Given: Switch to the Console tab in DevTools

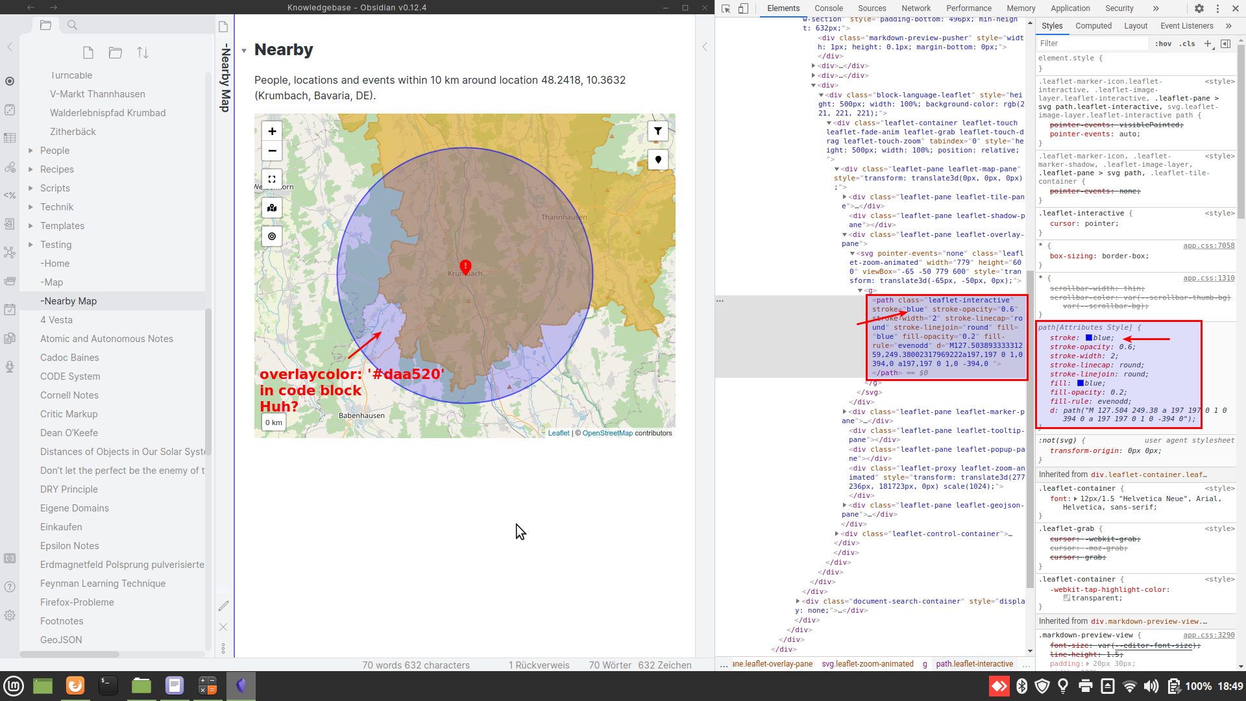Looking at the screenshot, I should pos(829,8).
